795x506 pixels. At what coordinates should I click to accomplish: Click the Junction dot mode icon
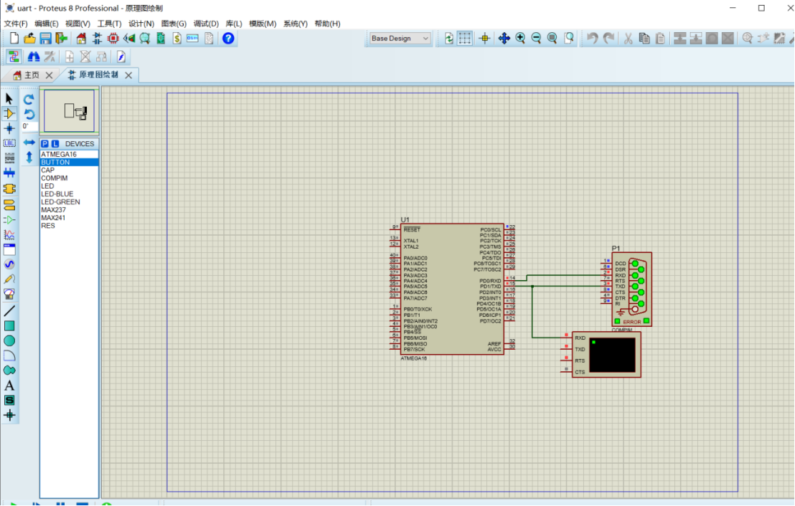(x=9, y=128)
